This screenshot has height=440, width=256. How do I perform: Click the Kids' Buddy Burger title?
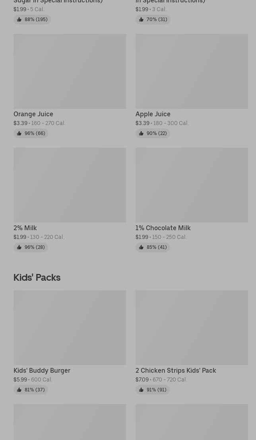point(42,371)
